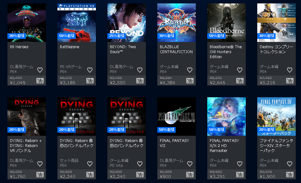Image resolution: width=301 pixels, height=183 pixels.
Task: Add FINAL FANTASY X/X-2 HD Remaster to cart
Action: (240, 175)
